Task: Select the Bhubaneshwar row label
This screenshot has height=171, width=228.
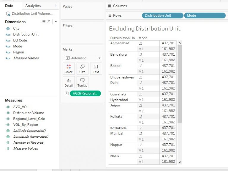Action: click(x=122, y=77)
